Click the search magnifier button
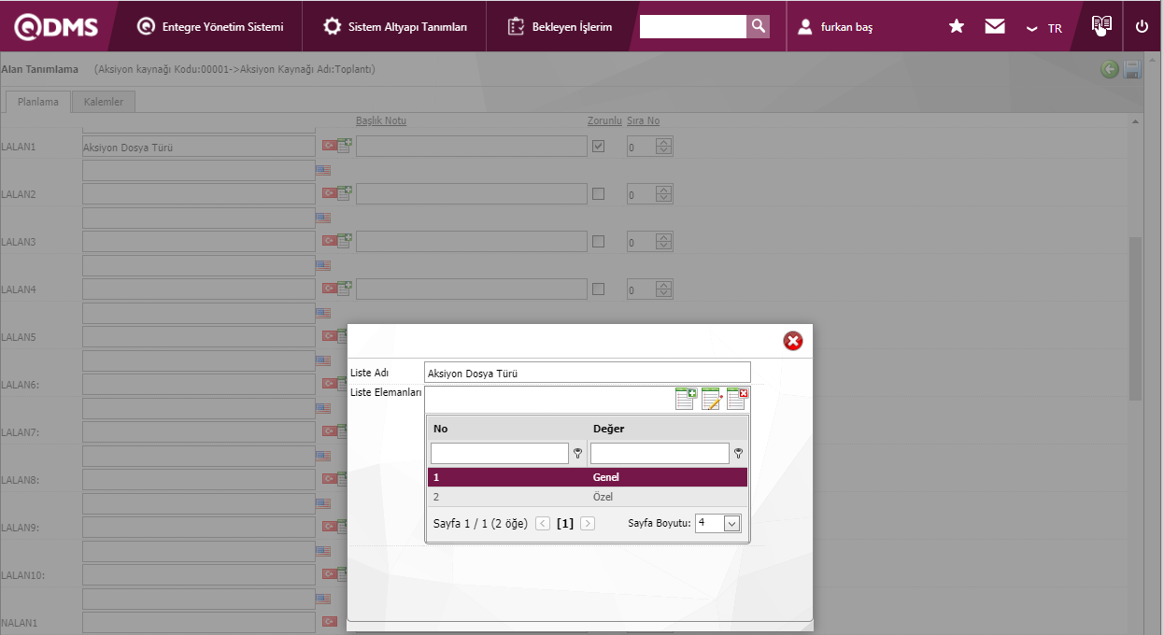 point(759,26)
